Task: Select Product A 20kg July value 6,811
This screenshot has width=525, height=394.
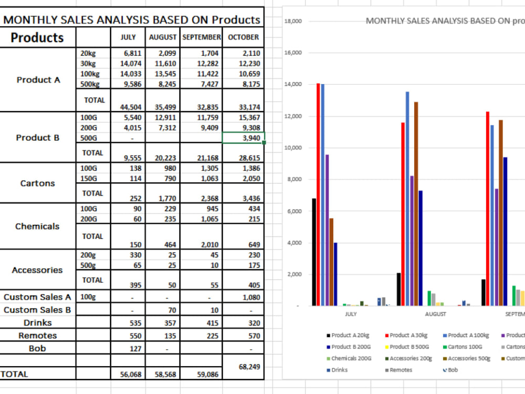Action: [128, 53]
